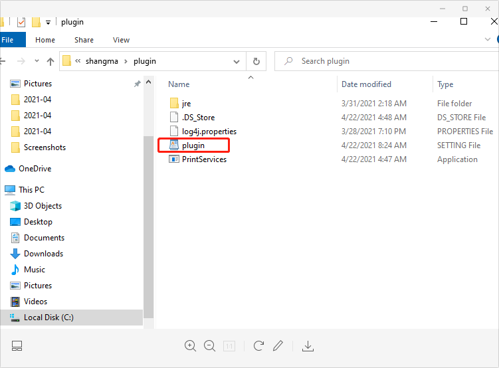The width and height of the screenshot is (499, 368).
Task: Expand the ribbon with the chevron
Action: 487,39
